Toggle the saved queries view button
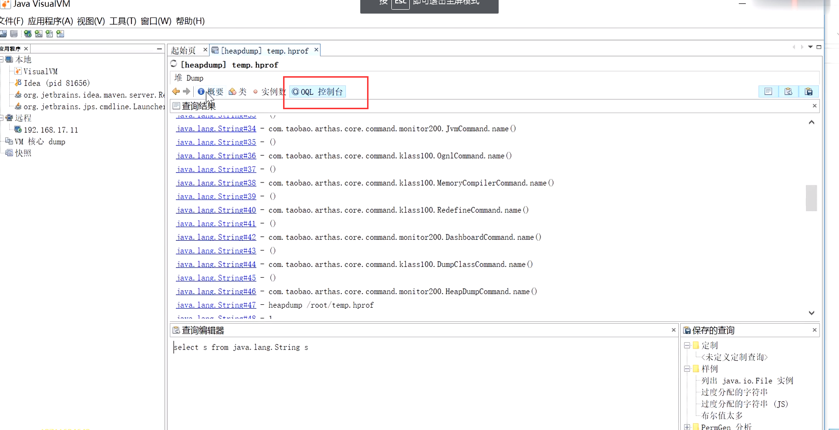 coord(809,91)
